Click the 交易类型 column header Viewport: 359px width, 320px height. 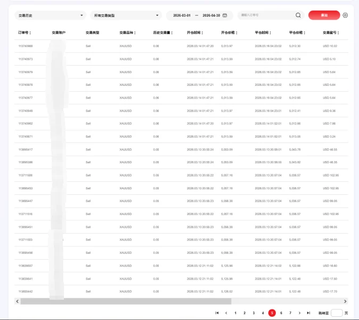[x=92, y=33]
